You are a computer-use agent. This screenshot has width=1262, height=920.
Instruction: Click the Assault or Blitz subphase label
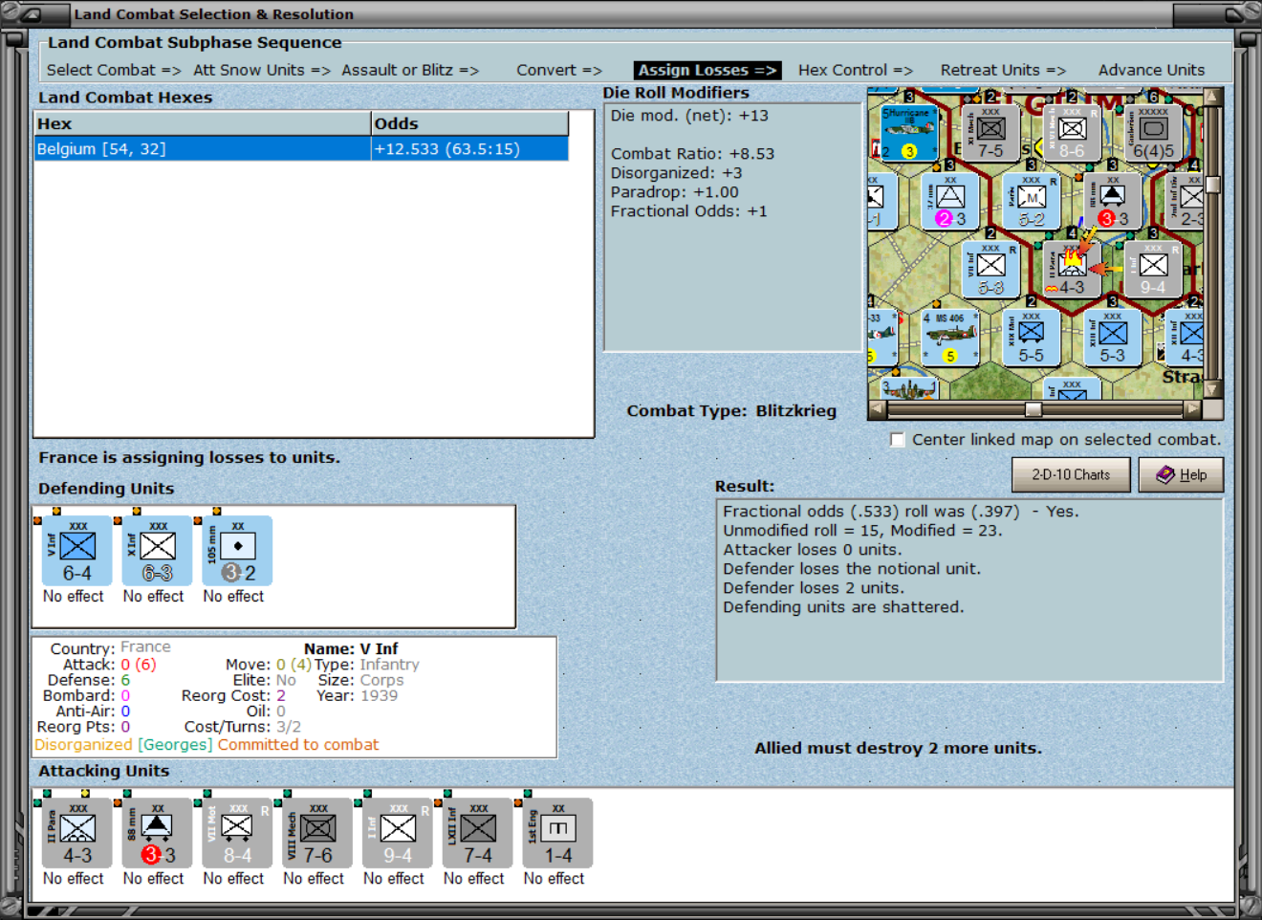(410, 70)
